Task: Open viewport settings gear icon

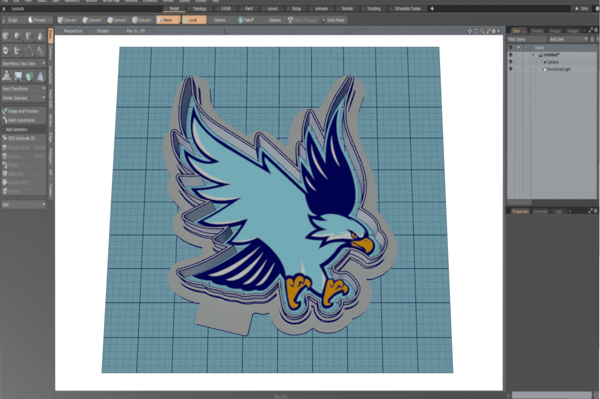Action: coord(493,31)
